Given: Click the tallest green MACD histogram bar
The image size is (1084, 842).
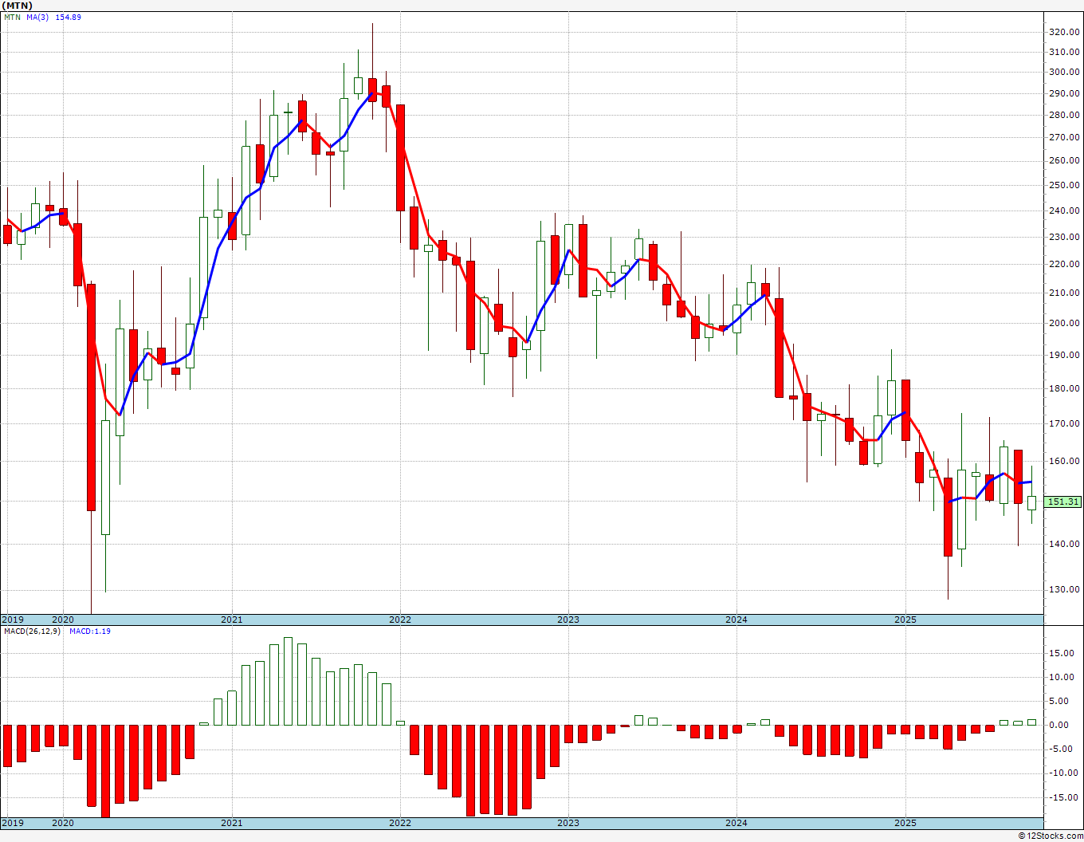Looking at the screenshot, I should point(288,681).
